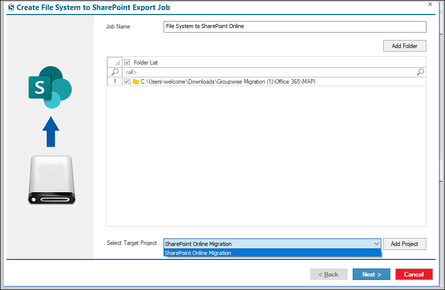Image resolution: width=445 pixels, height=290 pixels.
Task: Click the SharePoint logo graphic
Action: [50, 87]
